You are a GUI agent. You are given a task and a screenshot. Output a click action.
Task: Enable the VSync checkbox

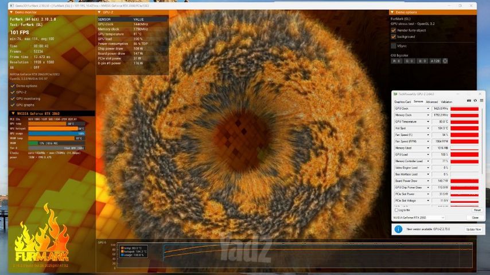[394, 46]
